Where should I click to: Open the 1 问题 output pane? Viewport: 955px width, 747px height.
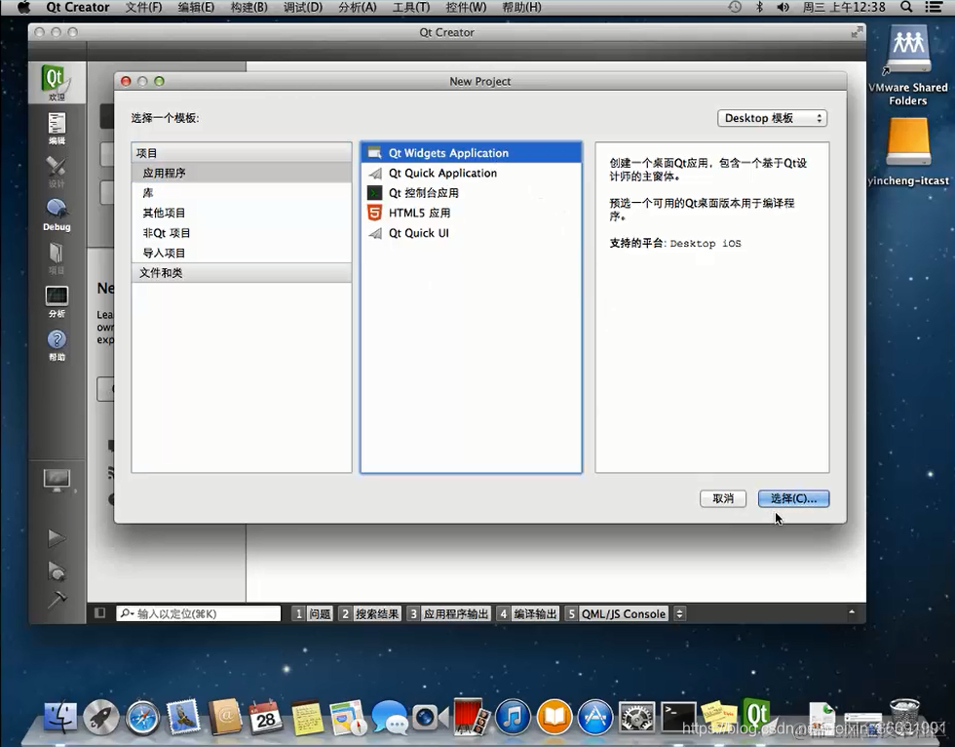pos(313,613)
